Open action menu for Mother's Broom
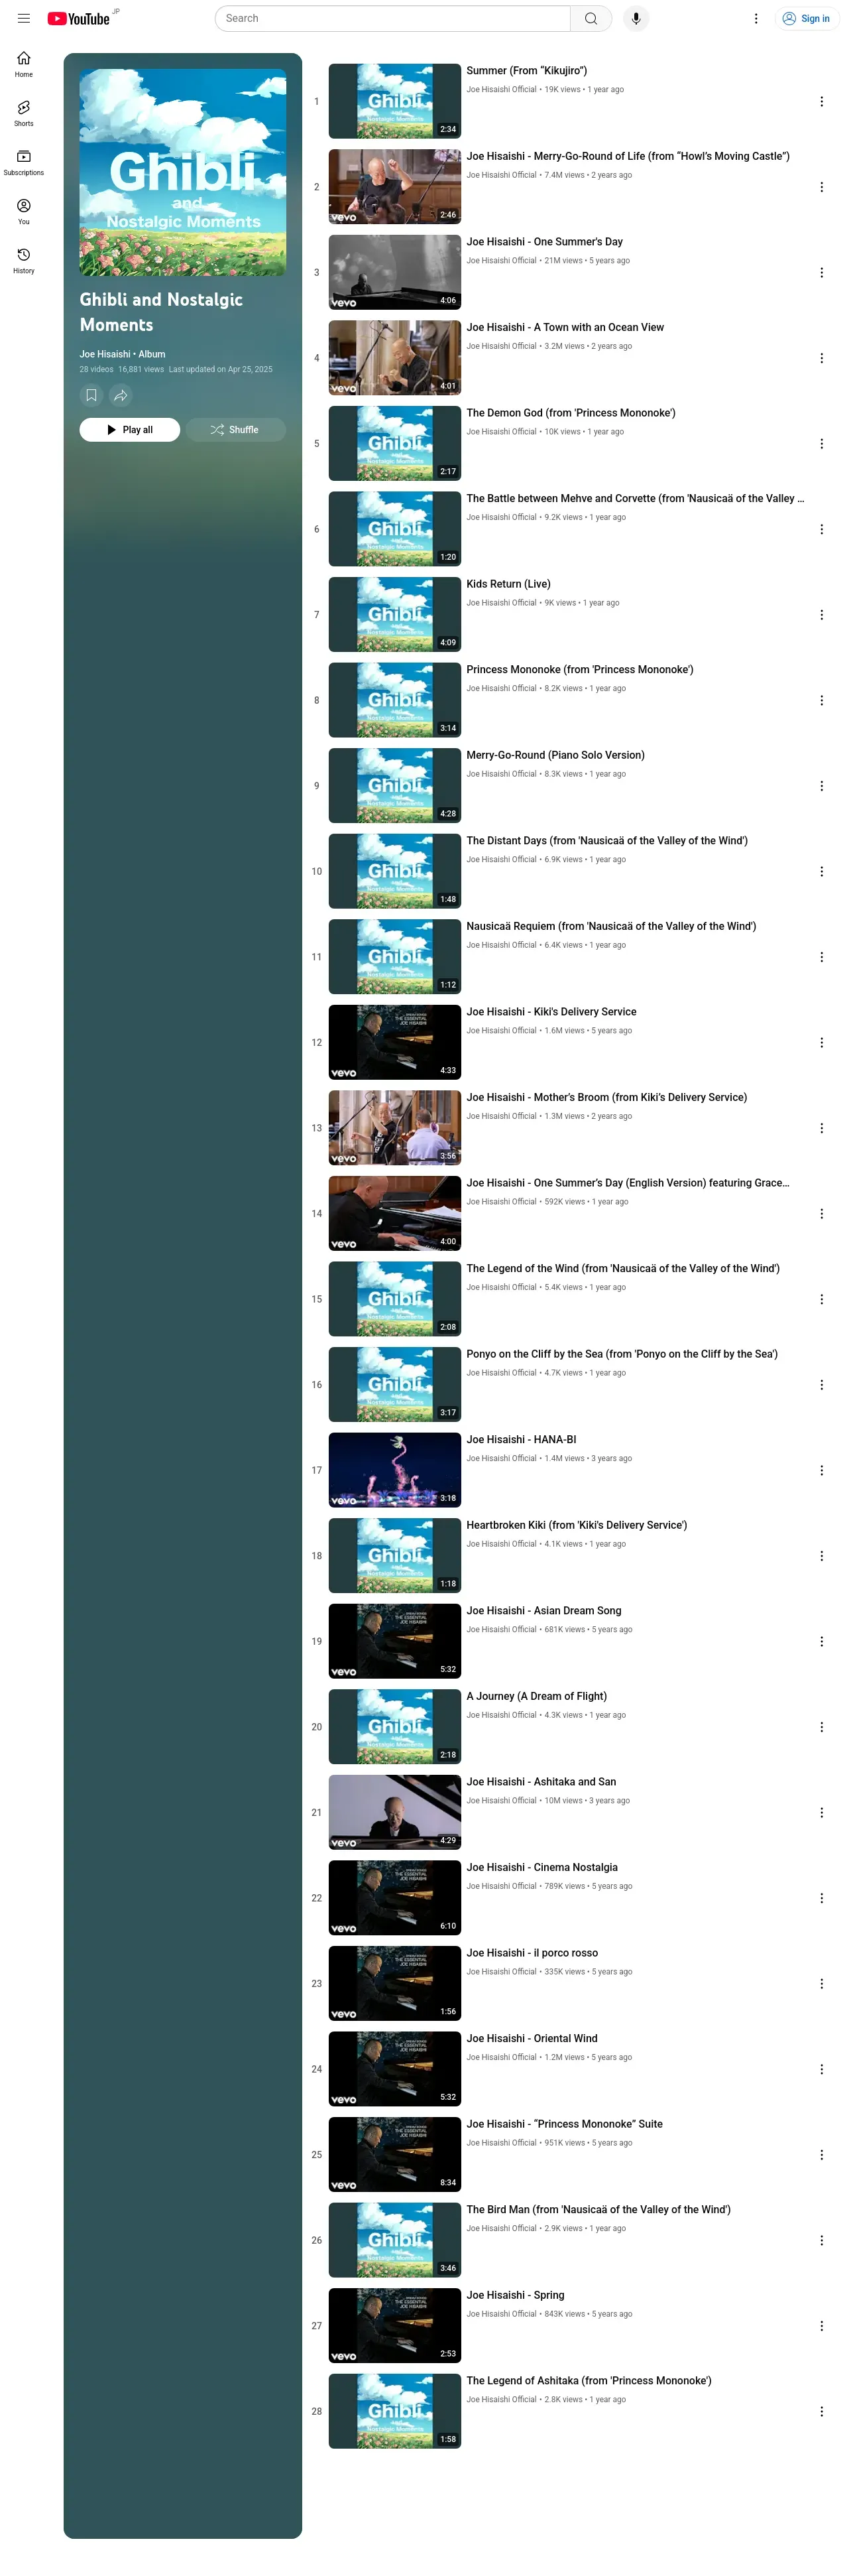 pyautogui.click(x=821, y=1128)
